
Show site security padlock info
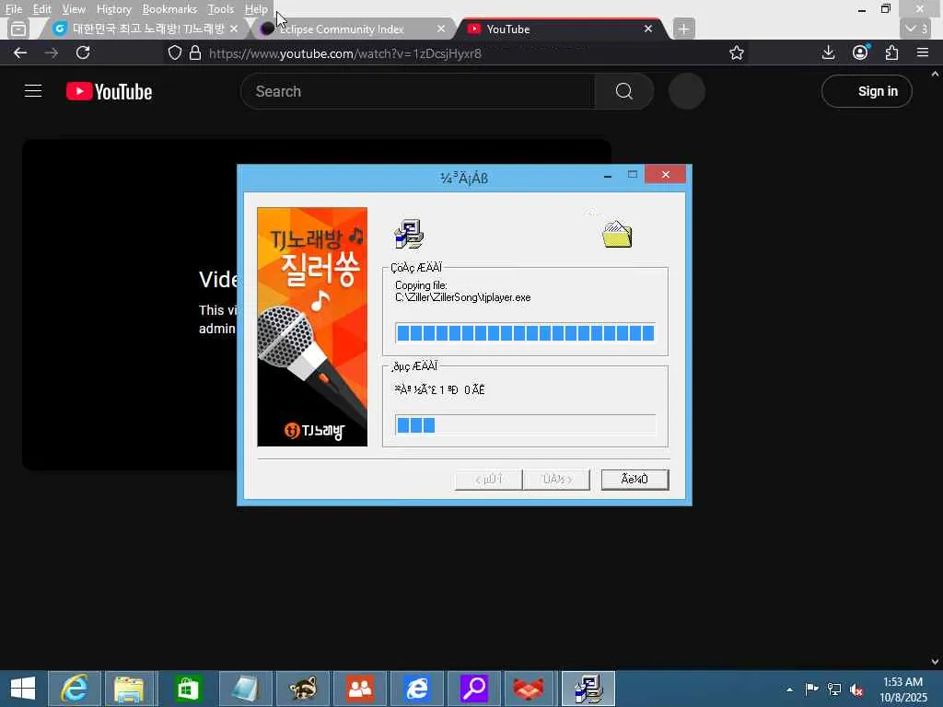point(195,52)
